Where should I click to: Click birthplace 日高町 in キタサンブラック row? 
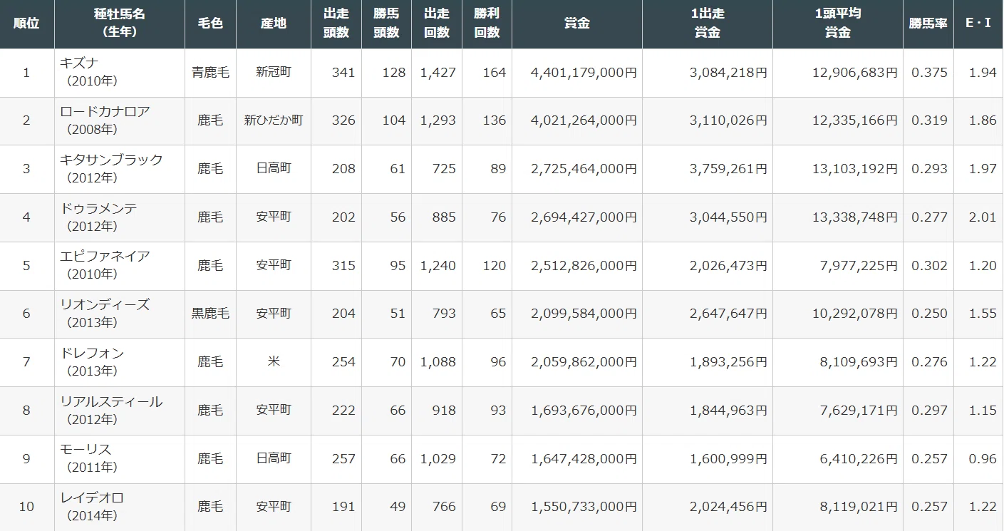[274, 169]
